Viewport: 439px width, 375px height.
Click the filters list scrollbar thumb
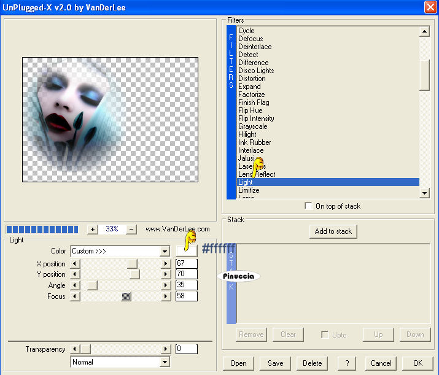(x=424, y=75)
